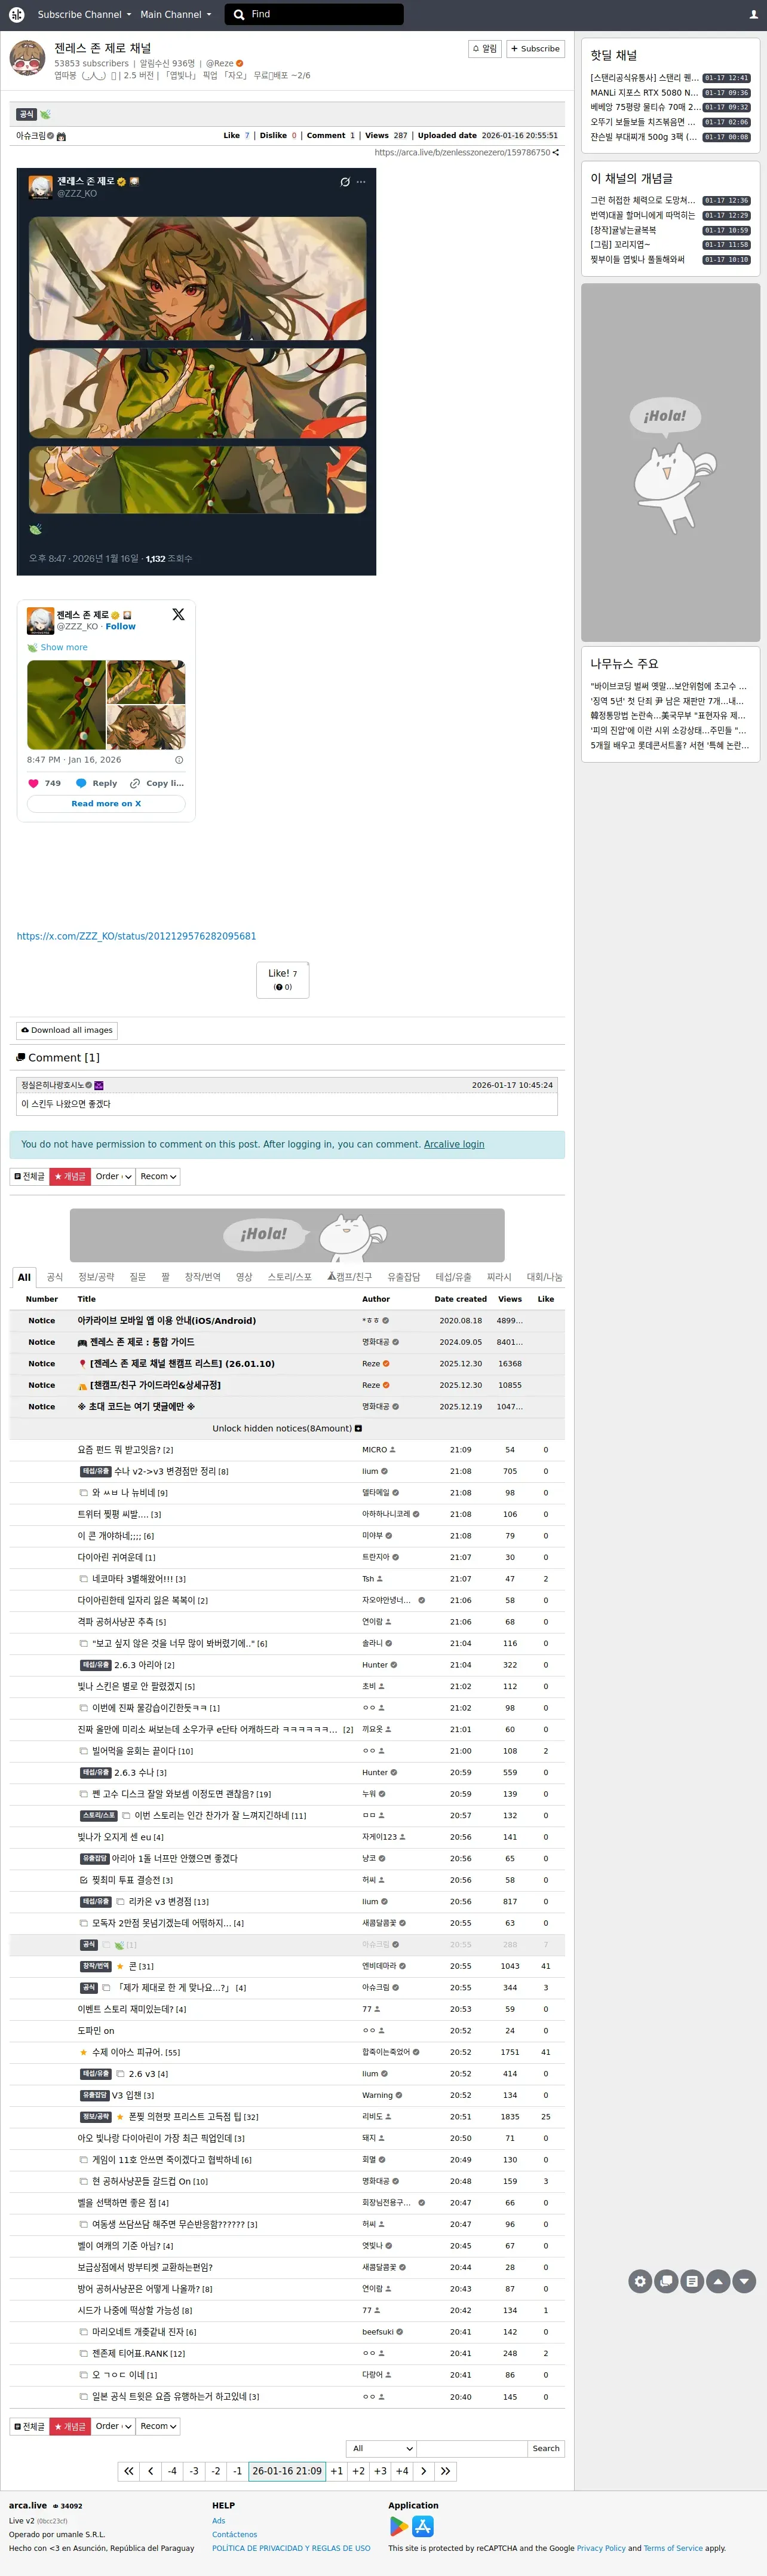Go to page top with floating up arrow
The width and height of the screenshot is (767, 2576).
point(718,2281)
